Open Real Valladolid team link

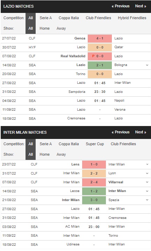pyautogui.click(x=73, y=56)
